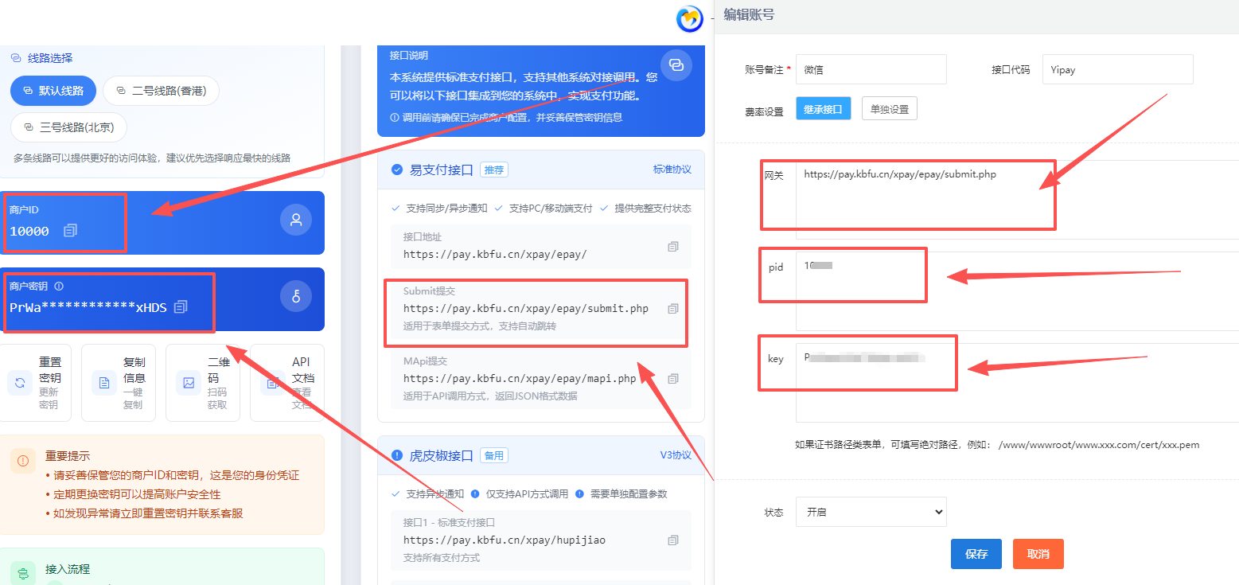Open the API文档 documentation icon
Screen dimensions: 1239x585
(272, 381)
